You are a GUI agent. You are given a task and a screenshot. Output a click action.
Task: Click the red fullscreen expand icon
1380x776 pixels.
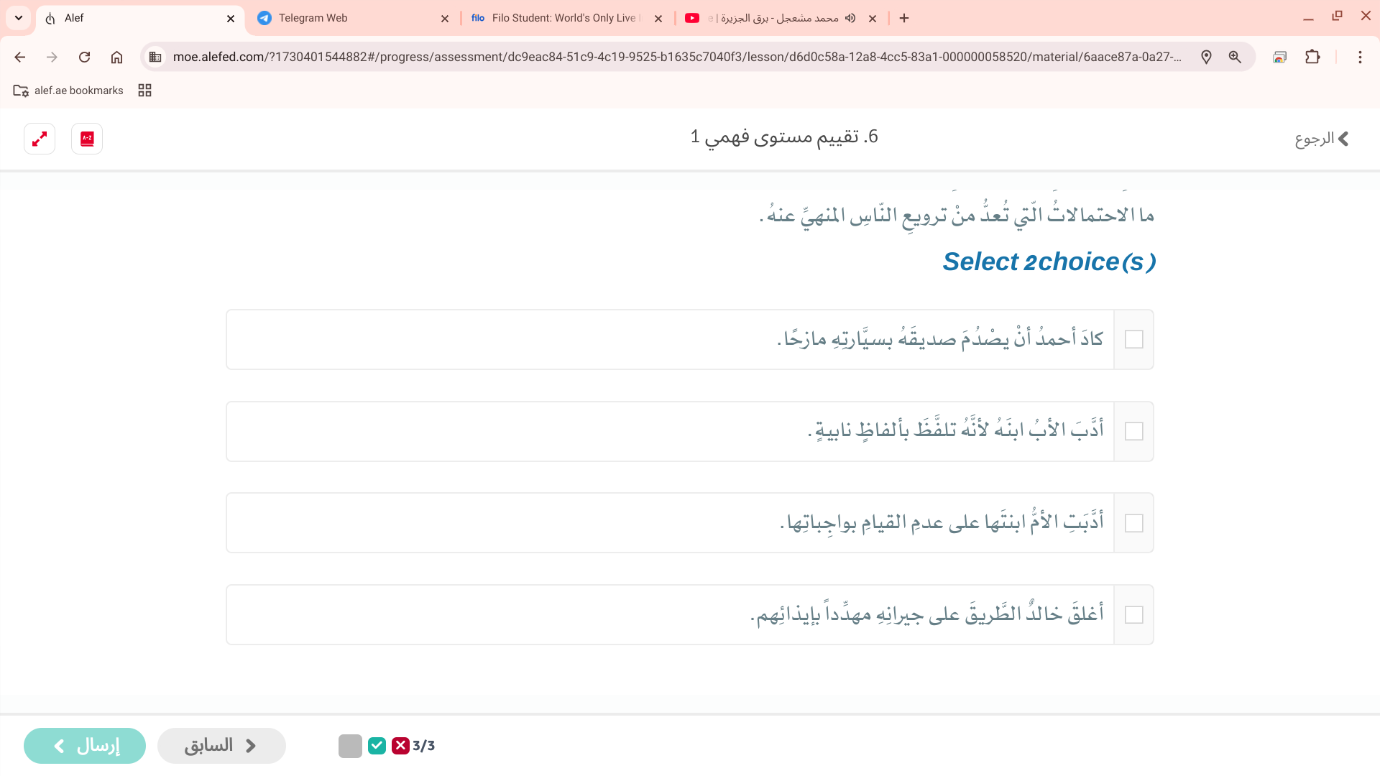click(40, 139)
